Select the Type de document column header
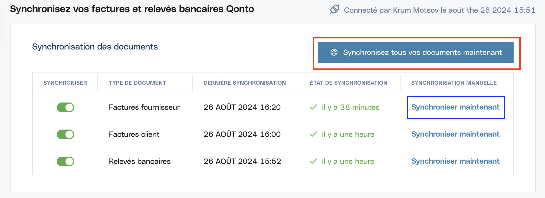 coord(137,83)
